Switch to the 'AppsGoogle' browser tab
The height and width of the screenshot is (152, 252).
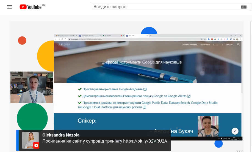click(x=89, y=36)
